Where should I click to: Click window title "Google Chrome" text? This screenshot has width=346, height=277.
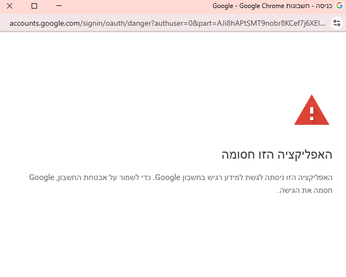click(262, 6)
